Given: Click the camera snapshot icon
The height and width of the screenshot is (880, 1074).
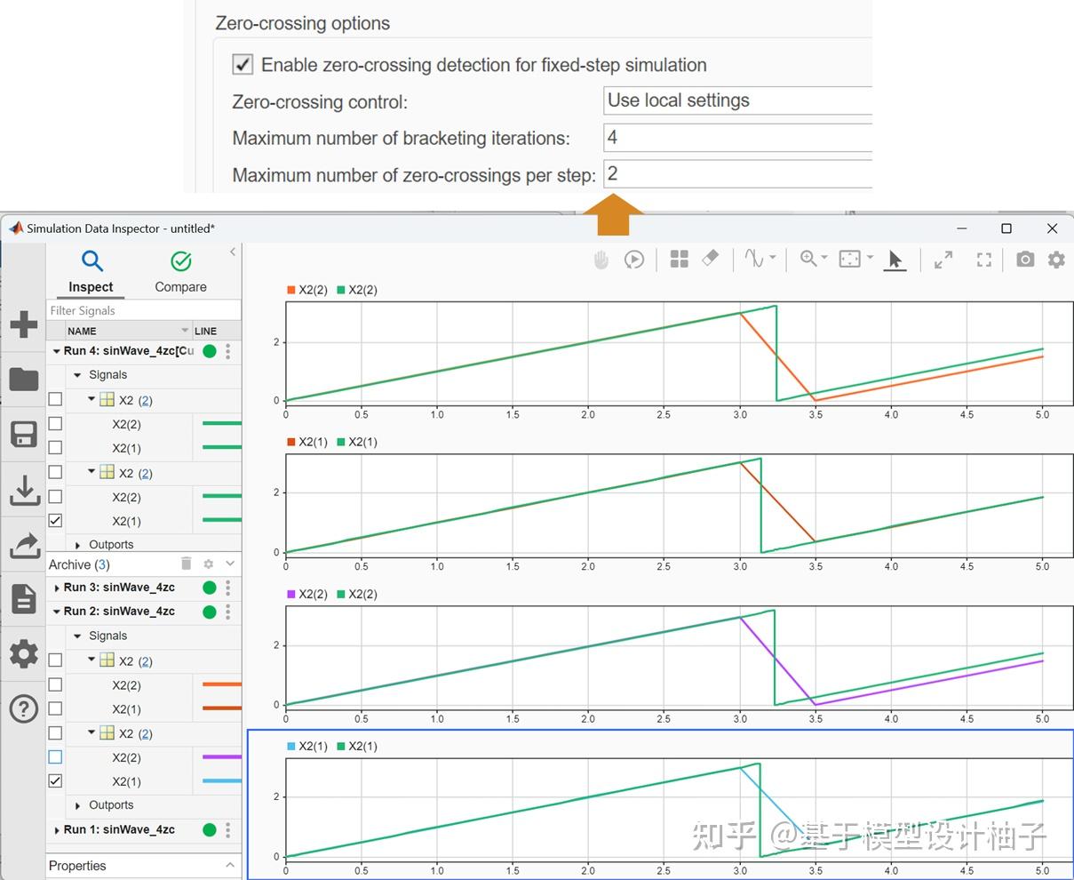Looking at the screenshot, I should pos(1025,260).
